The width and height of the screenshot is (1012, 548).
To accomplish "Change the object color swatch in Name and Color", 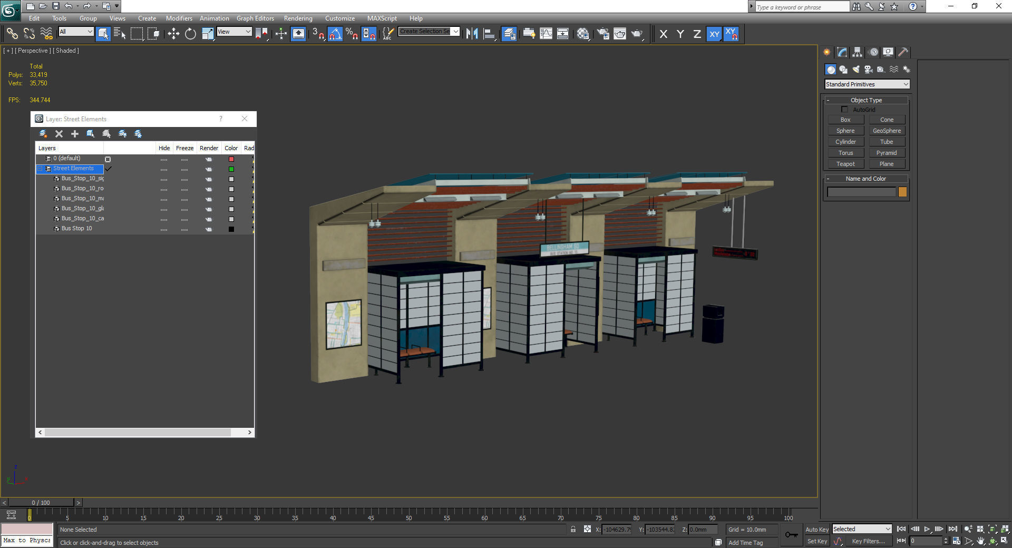I will tap(902, 192).
